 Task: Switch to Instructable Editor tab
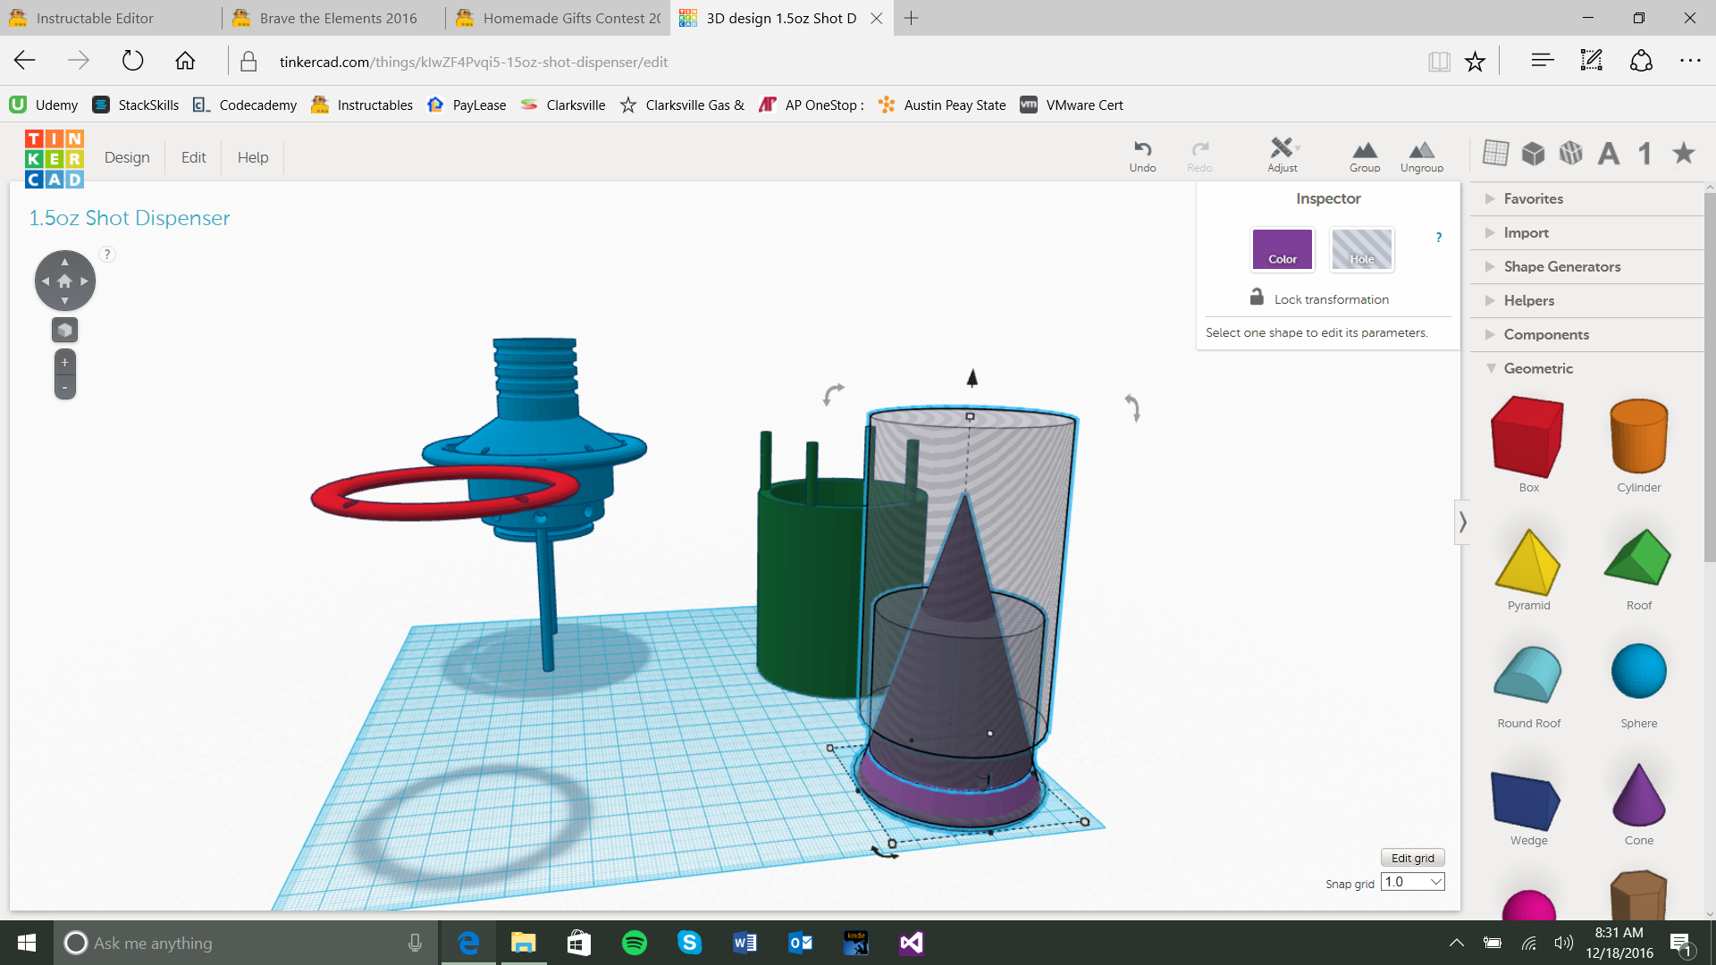point(95,18)
